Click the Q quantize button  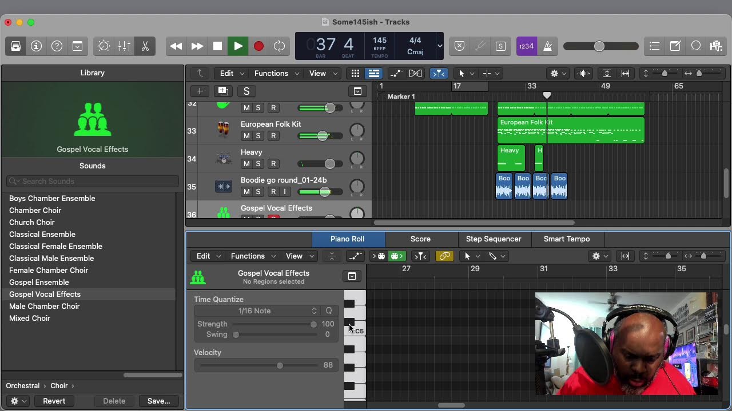pyautogui.click(x=329, y=311)
